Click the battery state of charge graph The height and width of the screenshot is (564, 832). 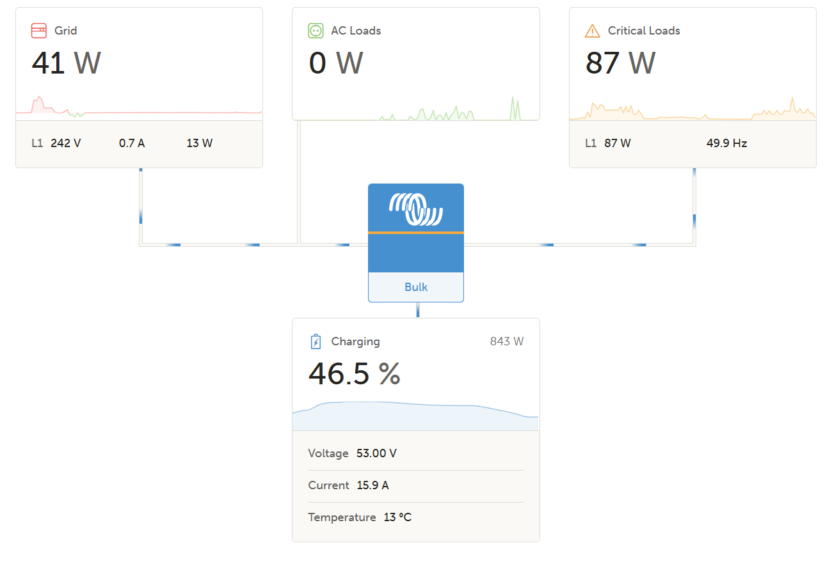[416, 416]
